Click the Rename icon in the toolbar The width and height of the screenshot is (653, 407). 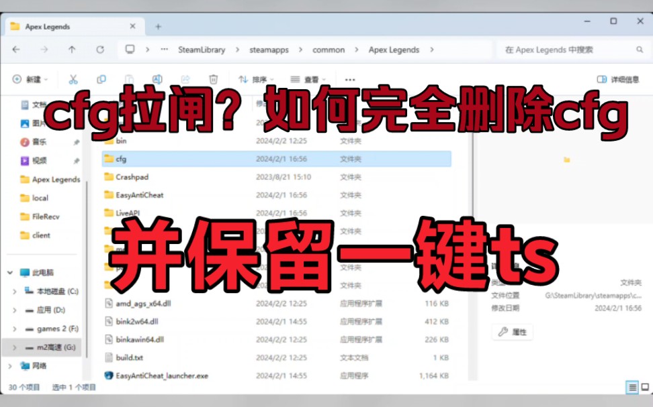click(x=158, y=79)
